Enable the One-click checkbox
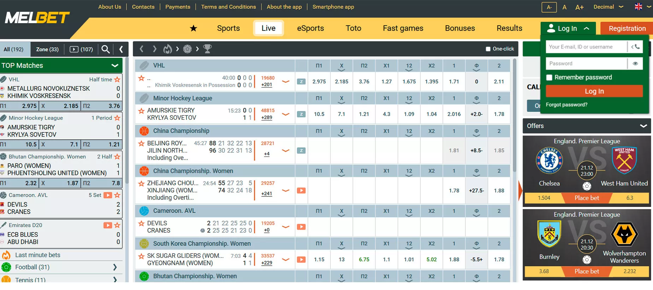 [488, 49]
